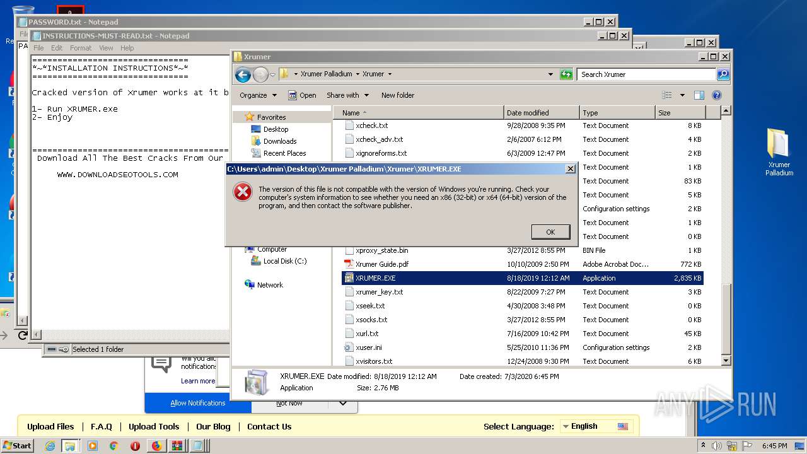Click the Learn more link
Image resolution: width=807 pixels, height=454 pixels.
click(x=198, y=381)
